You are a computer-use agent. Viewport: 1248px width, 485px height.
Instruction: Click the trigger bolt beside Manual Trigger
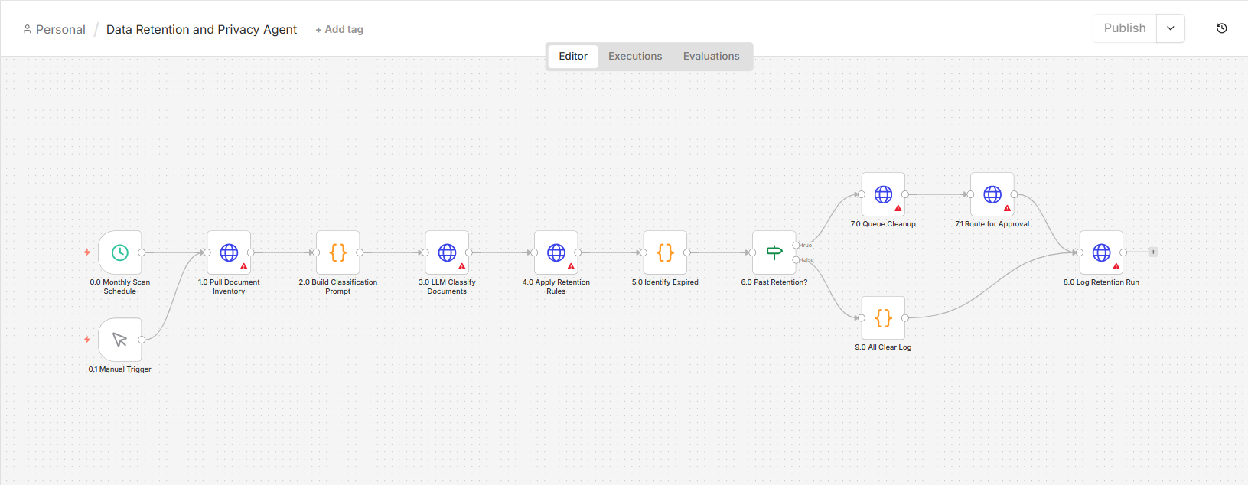(x=87, y=340)
